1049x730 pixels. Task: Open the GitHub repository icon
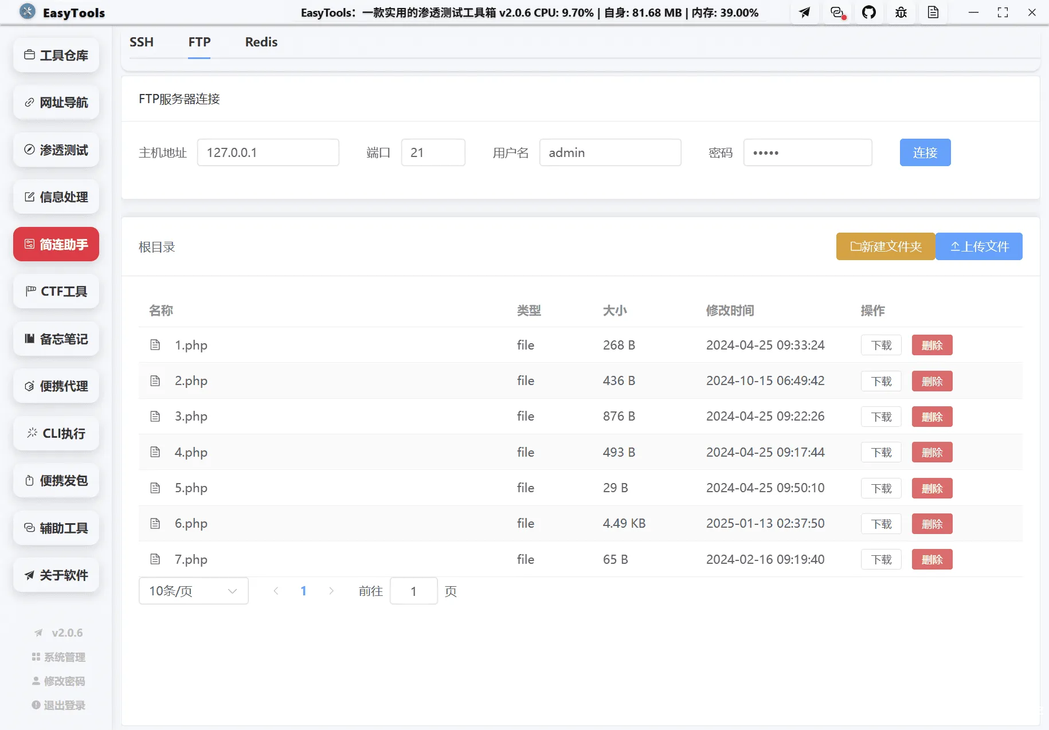tap(869, 12)
